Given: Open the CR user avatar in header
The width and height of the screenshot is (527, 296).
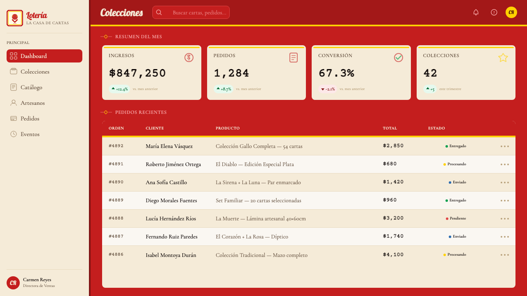Looking at the screenshot, I should (x=511, y=12).
